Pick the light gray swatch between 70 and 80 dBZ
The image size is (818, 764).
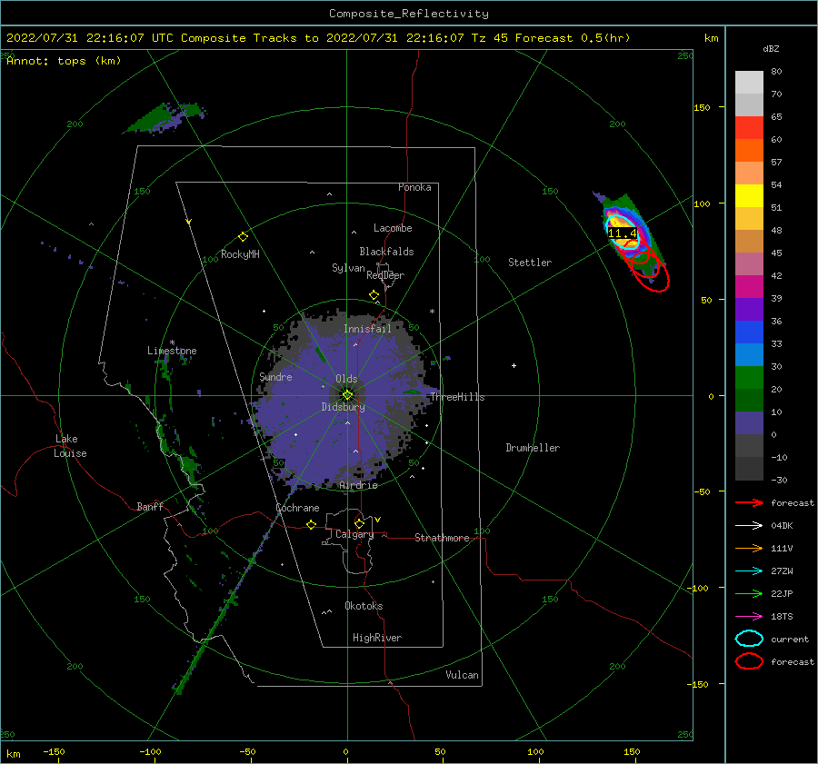pos(749,83)
